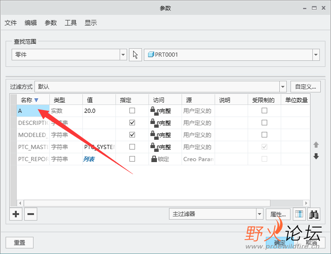The image size is (331, 254).
Task: Open the column setup table icon
Action: point(299,214)
